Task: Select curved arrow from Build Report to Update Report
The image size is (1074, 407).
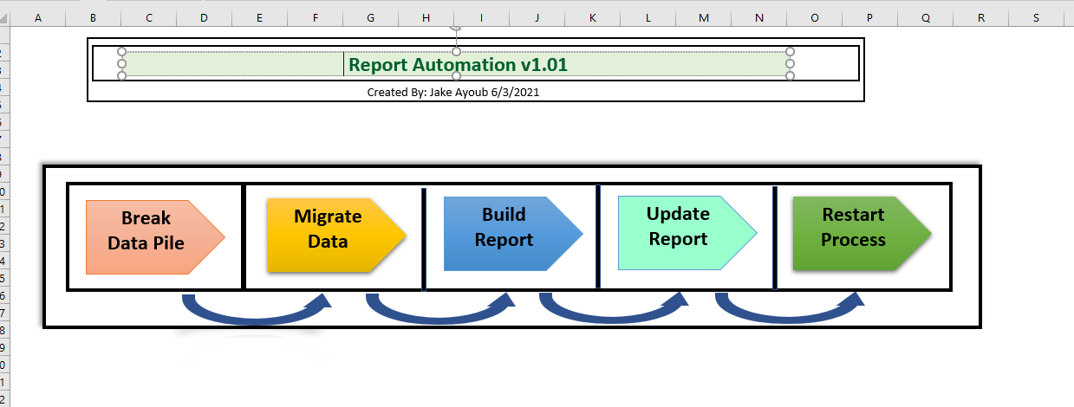Action: (615, 310)
